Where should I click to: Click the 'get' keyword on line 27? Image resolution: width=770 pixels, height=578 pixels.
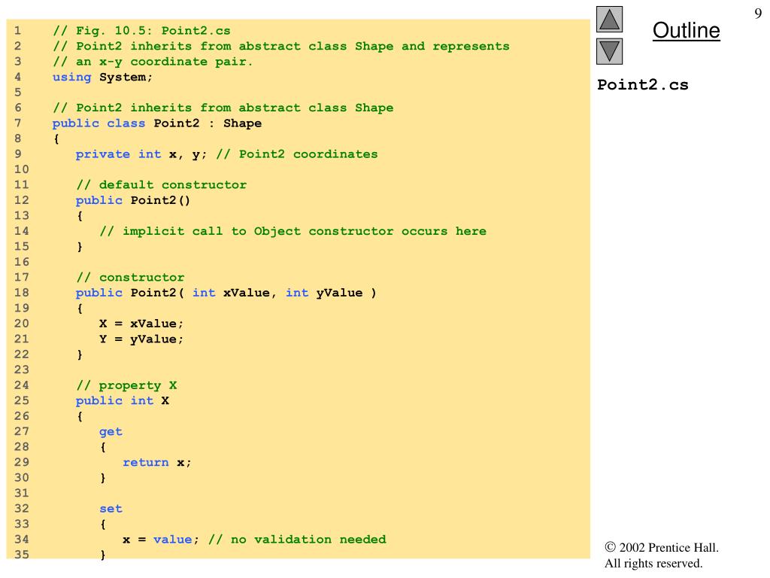(x=111, y=431)
